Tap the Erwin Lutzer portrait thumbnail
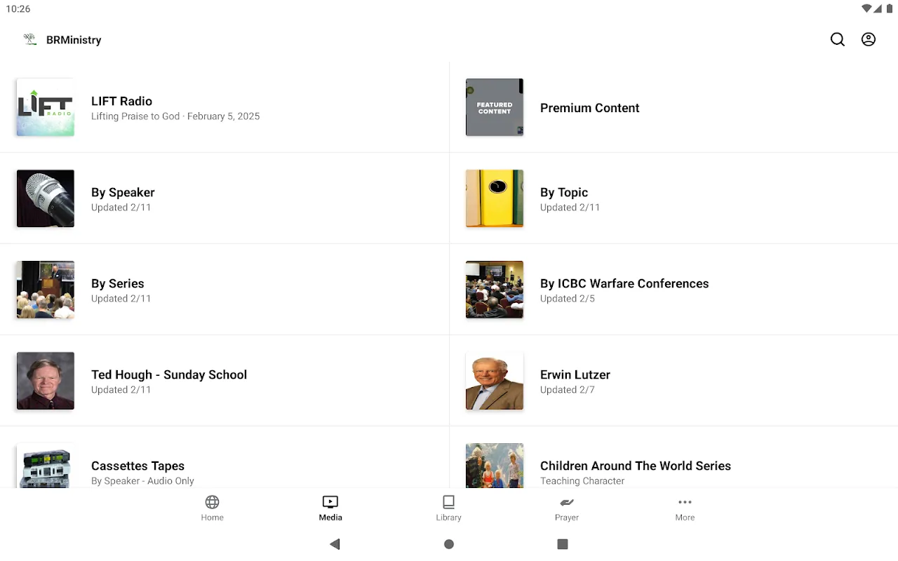This screenshot has height=561, width=898. (495, 381)
